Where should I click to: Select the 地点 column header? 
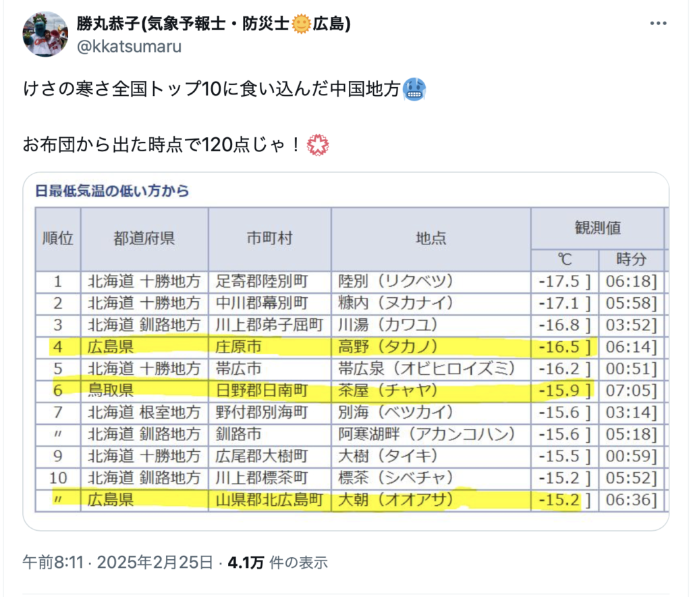coord(431,238)
